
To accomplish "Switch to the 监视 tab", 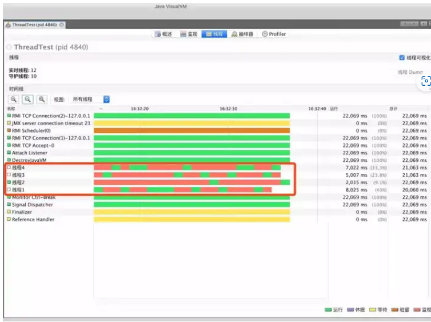I will click(189, 34).
